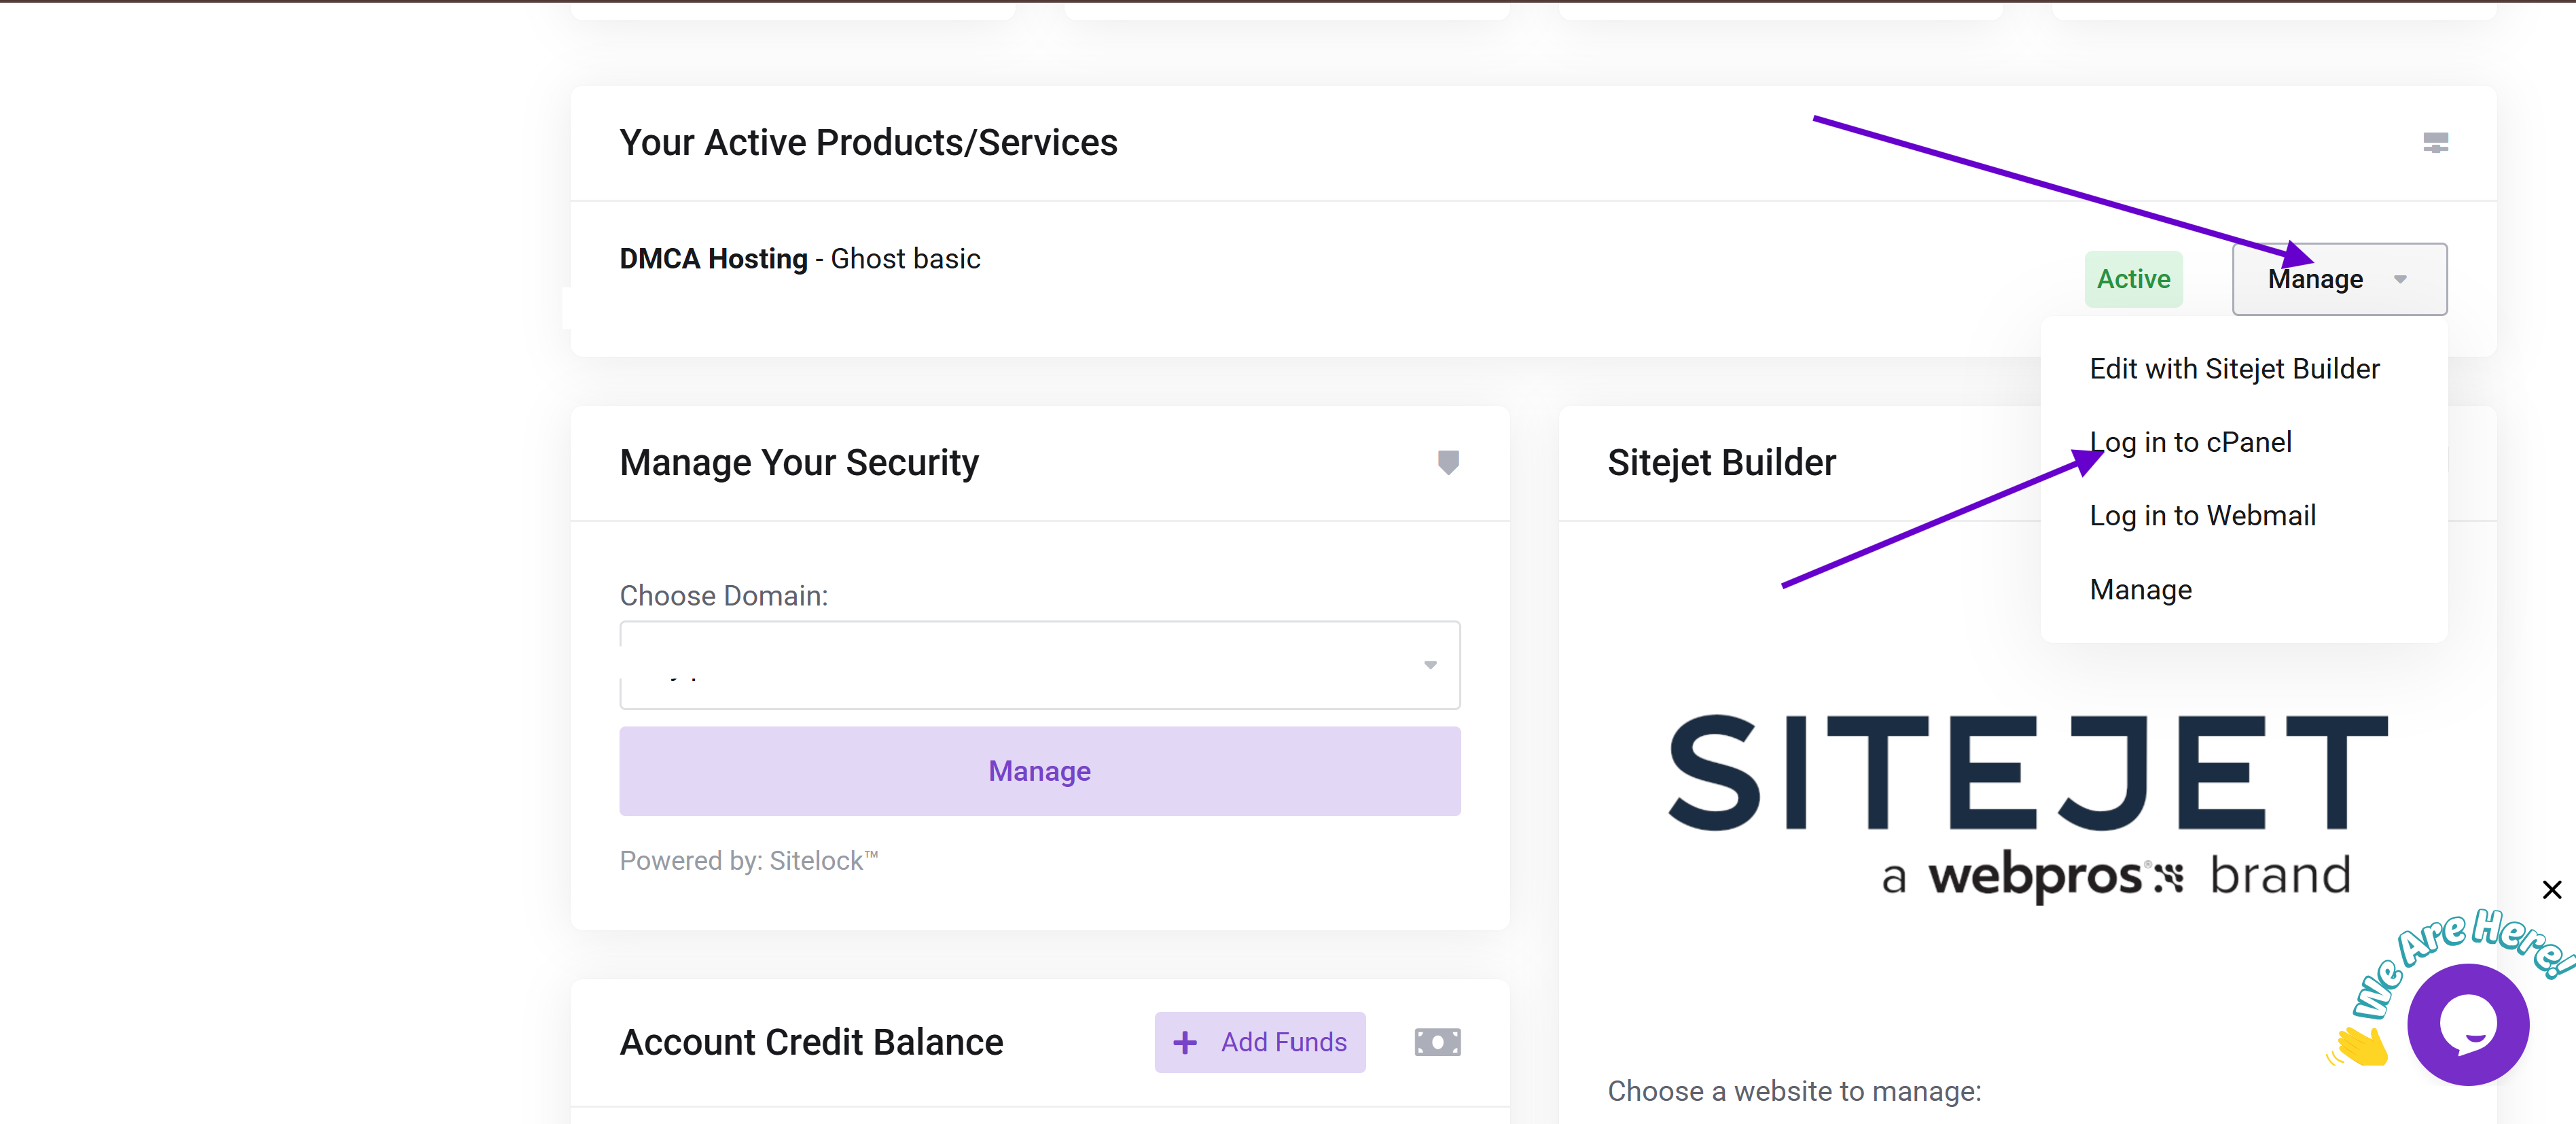The image size is (2576, 1124).
Task: Choose Log in to cPanel
Action: pos(2190,442)
